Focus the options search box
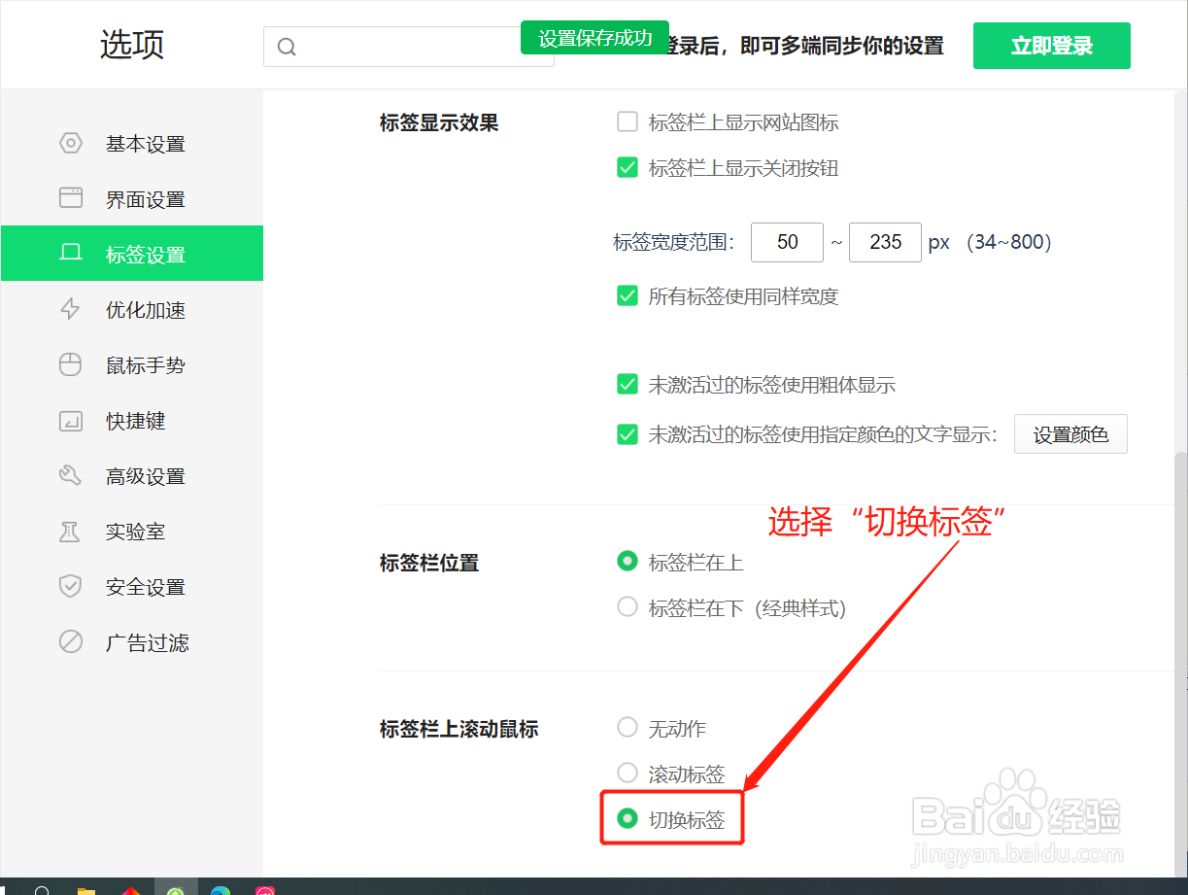 [409, 47]
